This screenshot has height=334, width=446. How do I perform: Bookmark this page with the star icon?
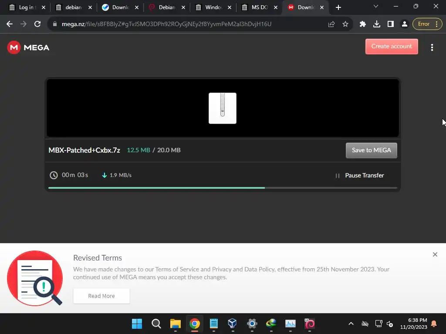[345, 24]
